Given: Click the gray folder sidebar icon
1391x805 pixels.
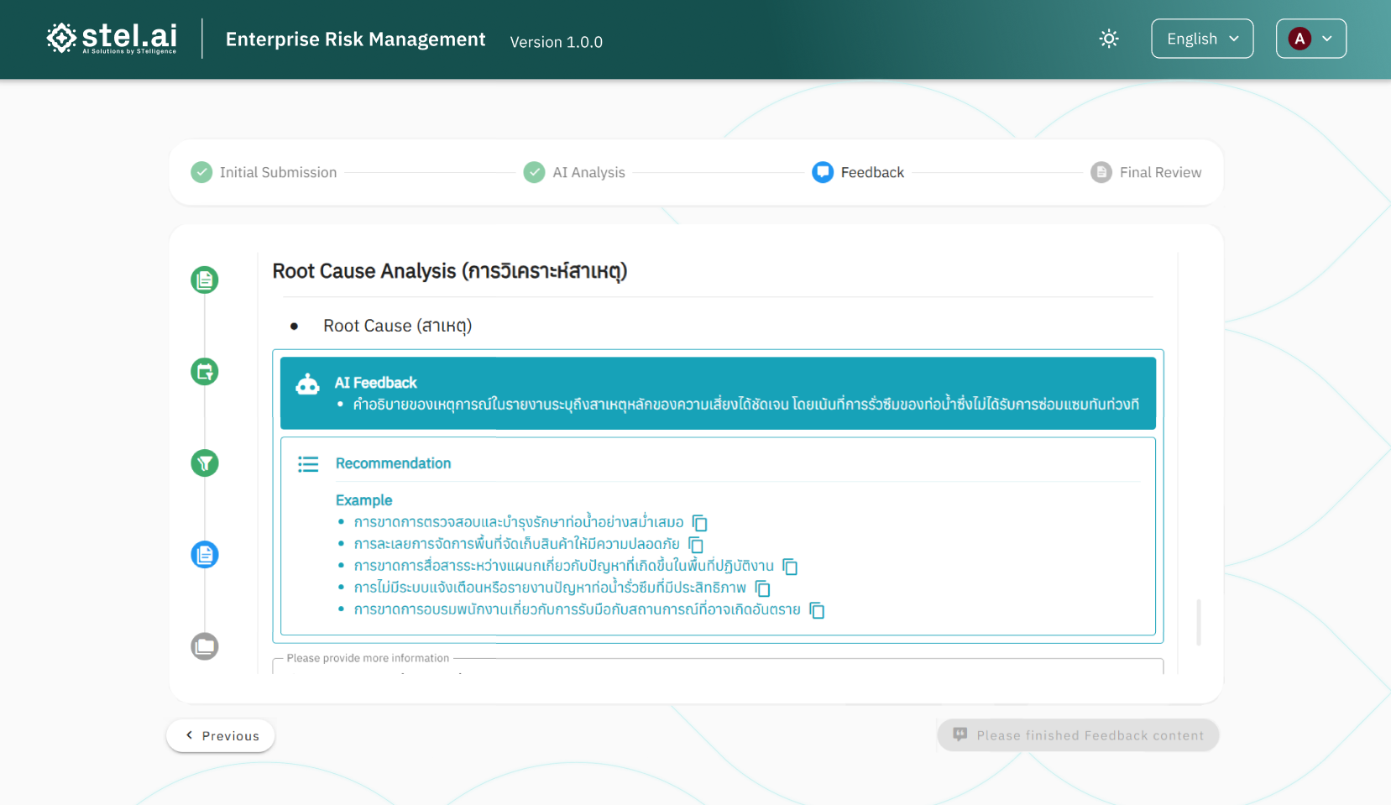Looking at the screenshot, I should [x=205, y=646].
